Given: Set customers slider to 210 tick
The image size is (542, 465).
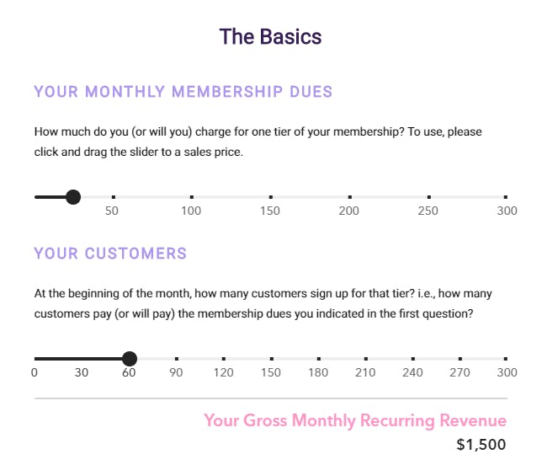Looking at the screenshot, I should coord(366,359).
